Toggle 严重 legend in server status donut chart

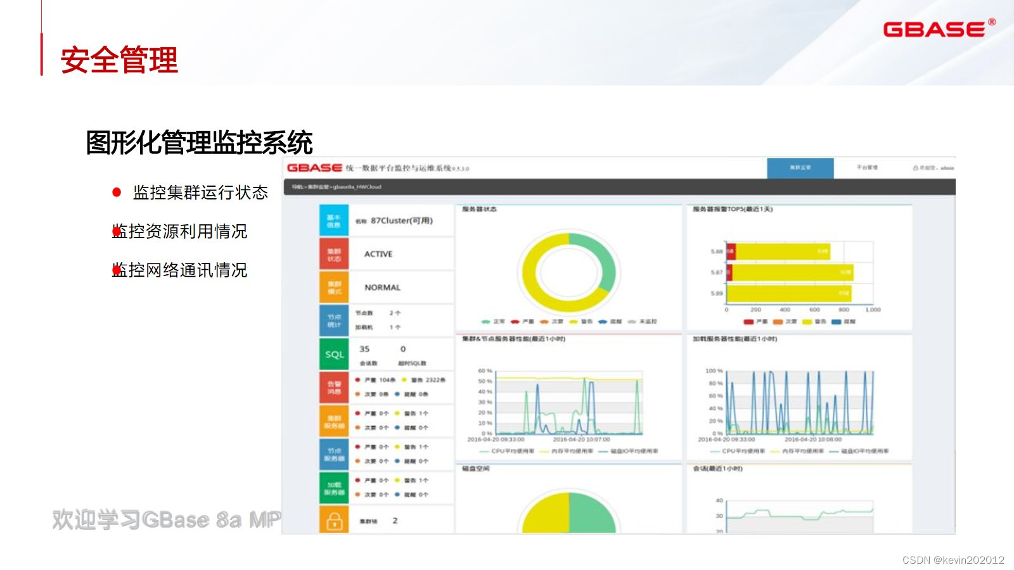522,322
